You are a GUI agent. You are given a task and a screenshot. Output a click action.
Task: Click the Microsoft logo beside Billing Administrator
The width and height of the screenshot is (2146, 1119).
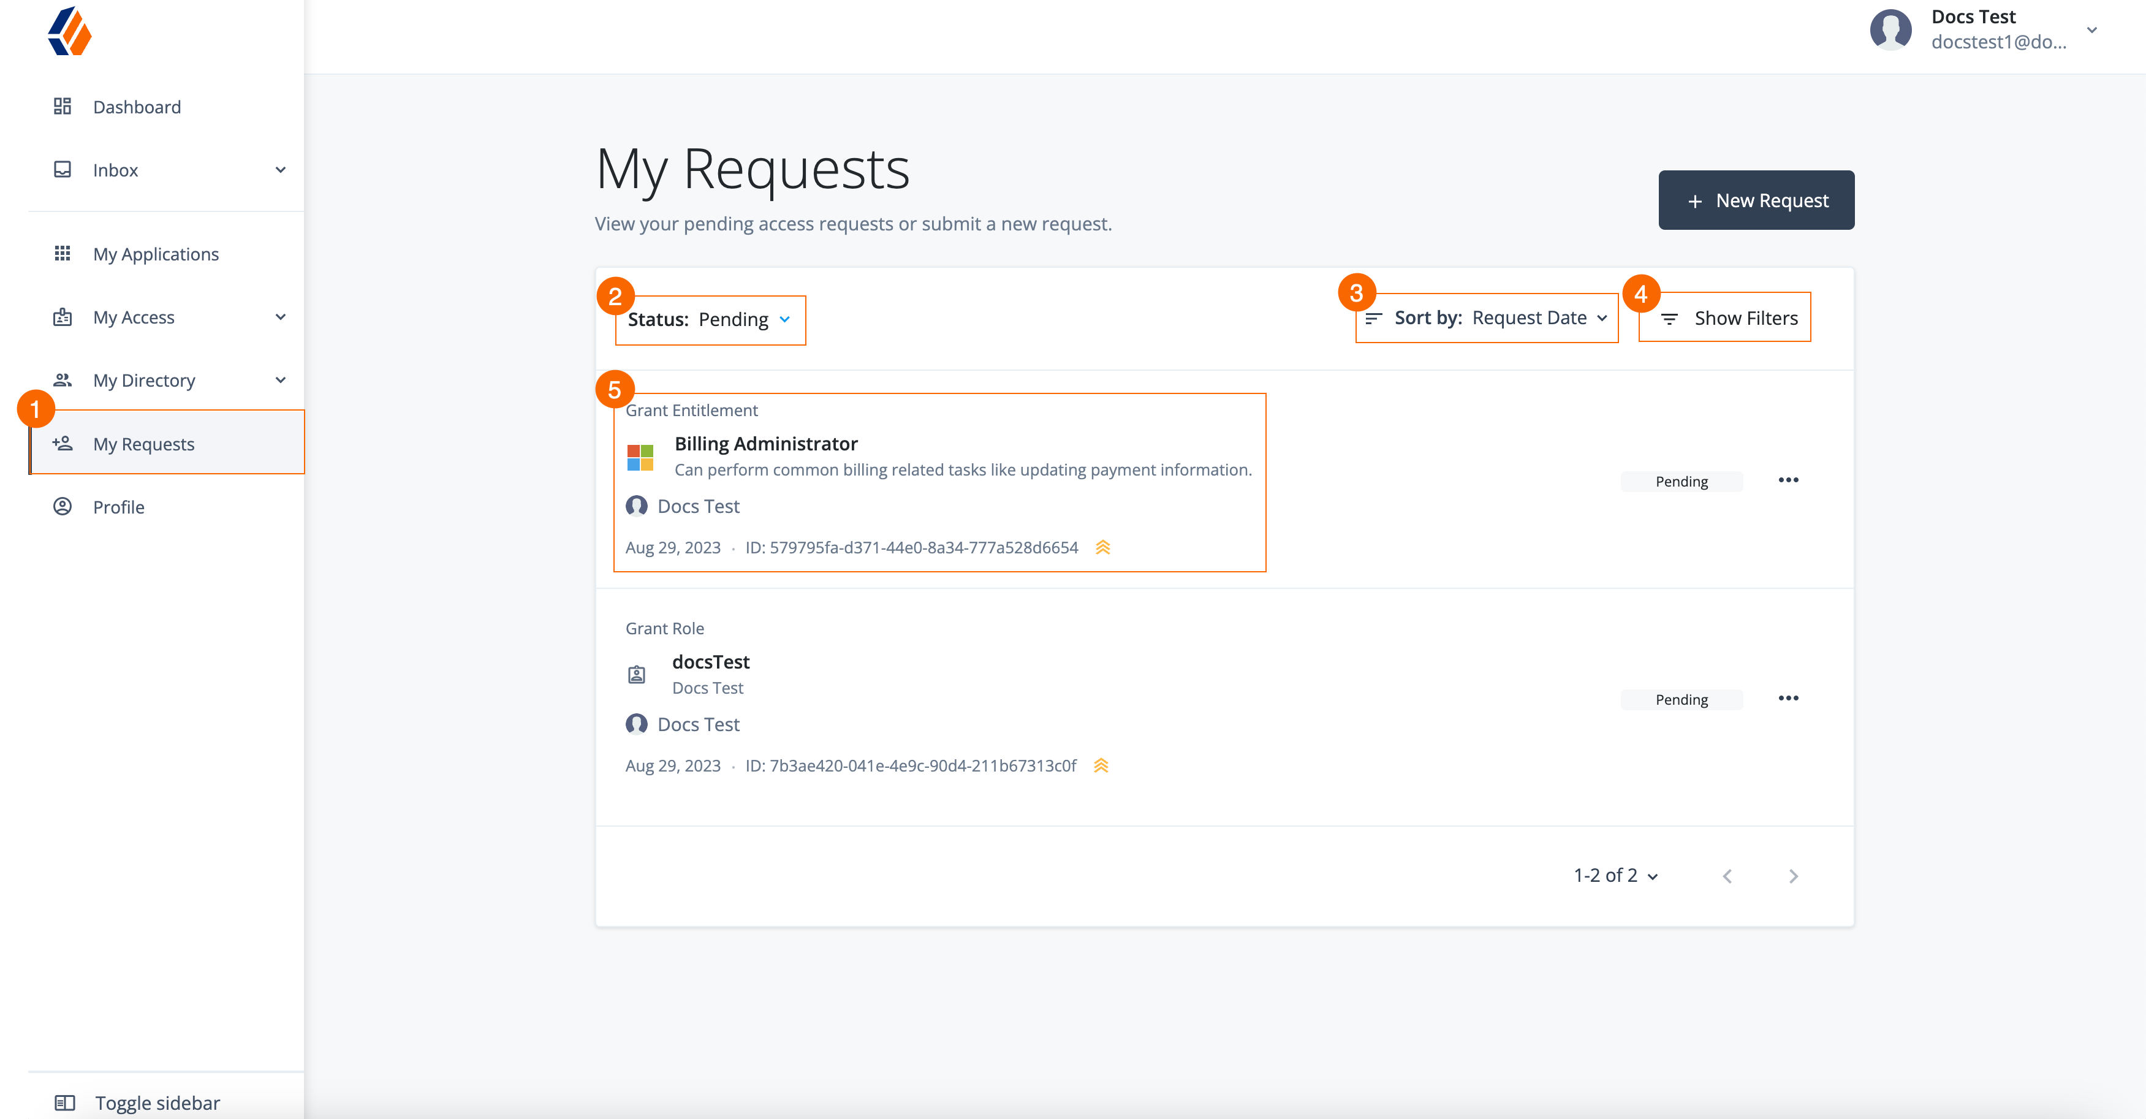pos(640,457)
